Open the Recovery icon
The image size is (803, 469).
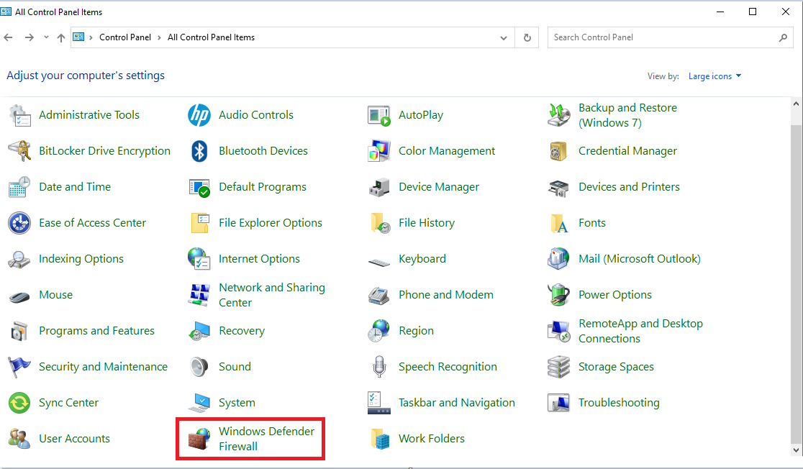(x=199, y=331)
